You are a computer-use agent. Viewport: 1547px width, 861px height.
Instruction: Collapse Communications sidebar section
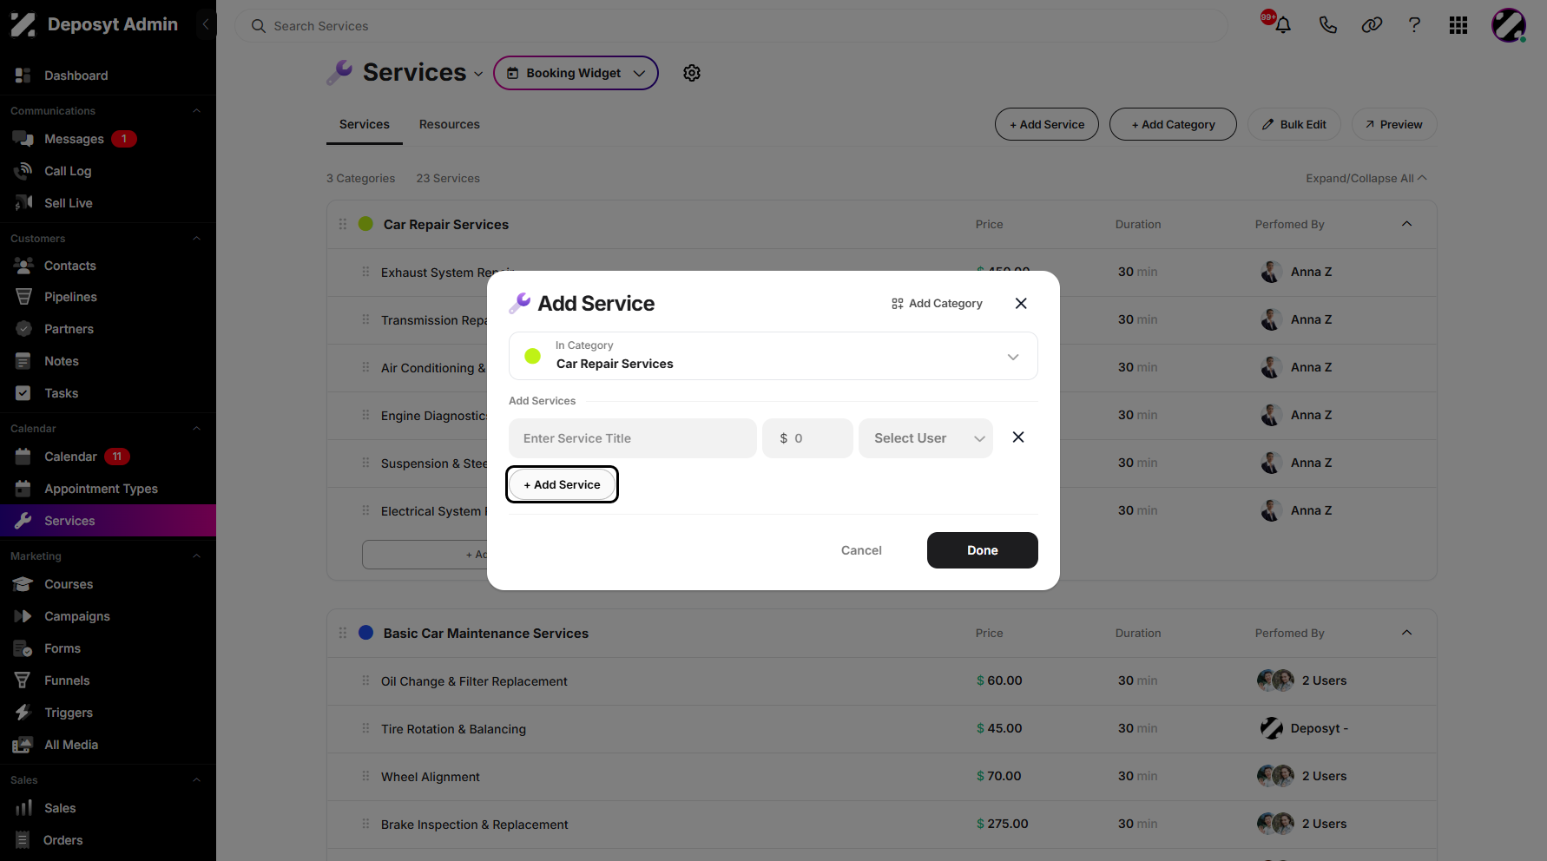[196, 111]
